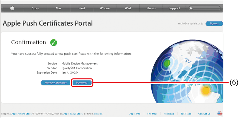Open the Site Map link
This screenshot has height=118, width=239.
tap(152, 114)
